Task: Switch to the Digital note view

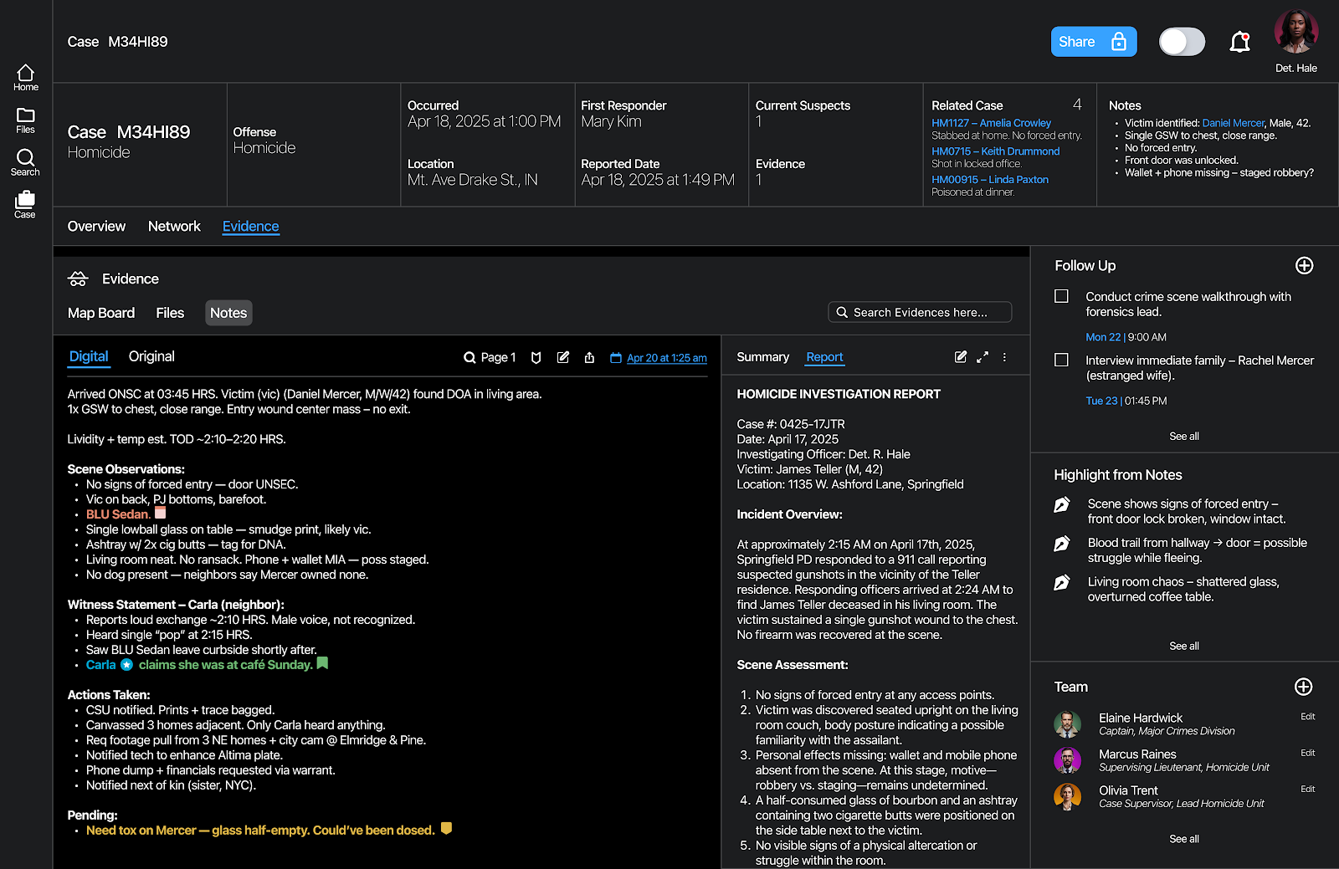Action: 89,357
